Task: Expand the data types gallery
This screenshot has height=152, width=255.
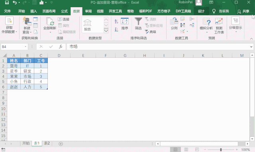Action: [x=106, y=31]
